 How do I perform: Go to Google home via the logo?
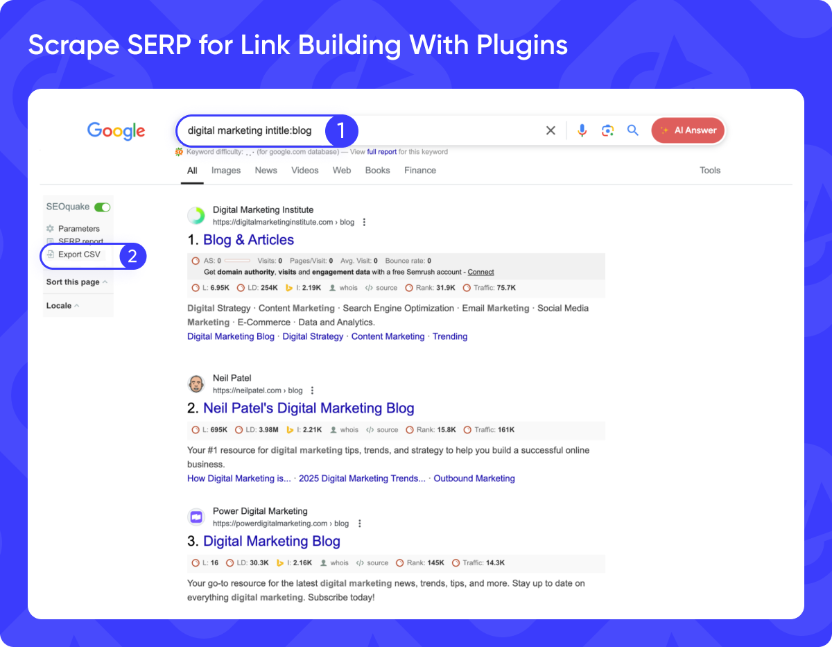point(116,131)
